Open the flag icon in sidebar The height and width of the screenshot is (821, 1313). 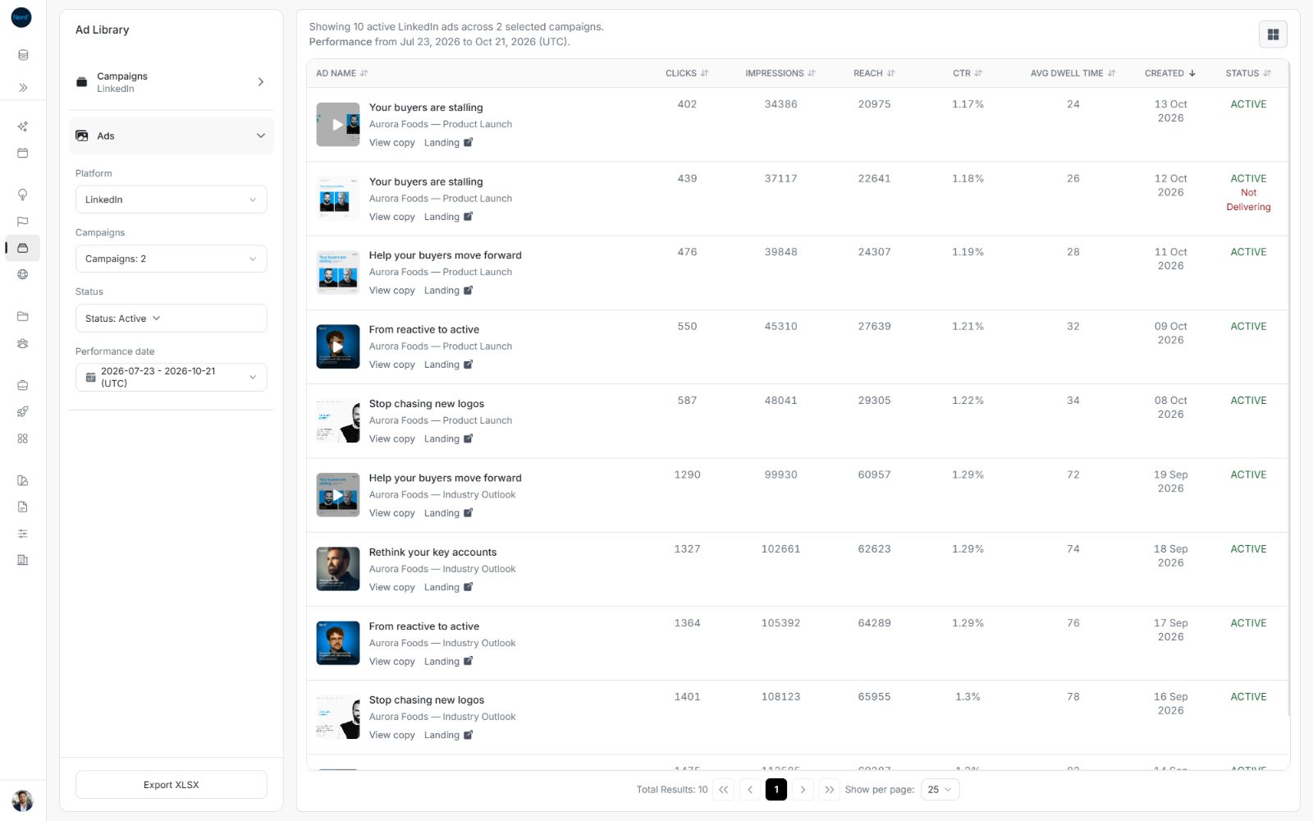pyautogui.click(x=23, y=222)
